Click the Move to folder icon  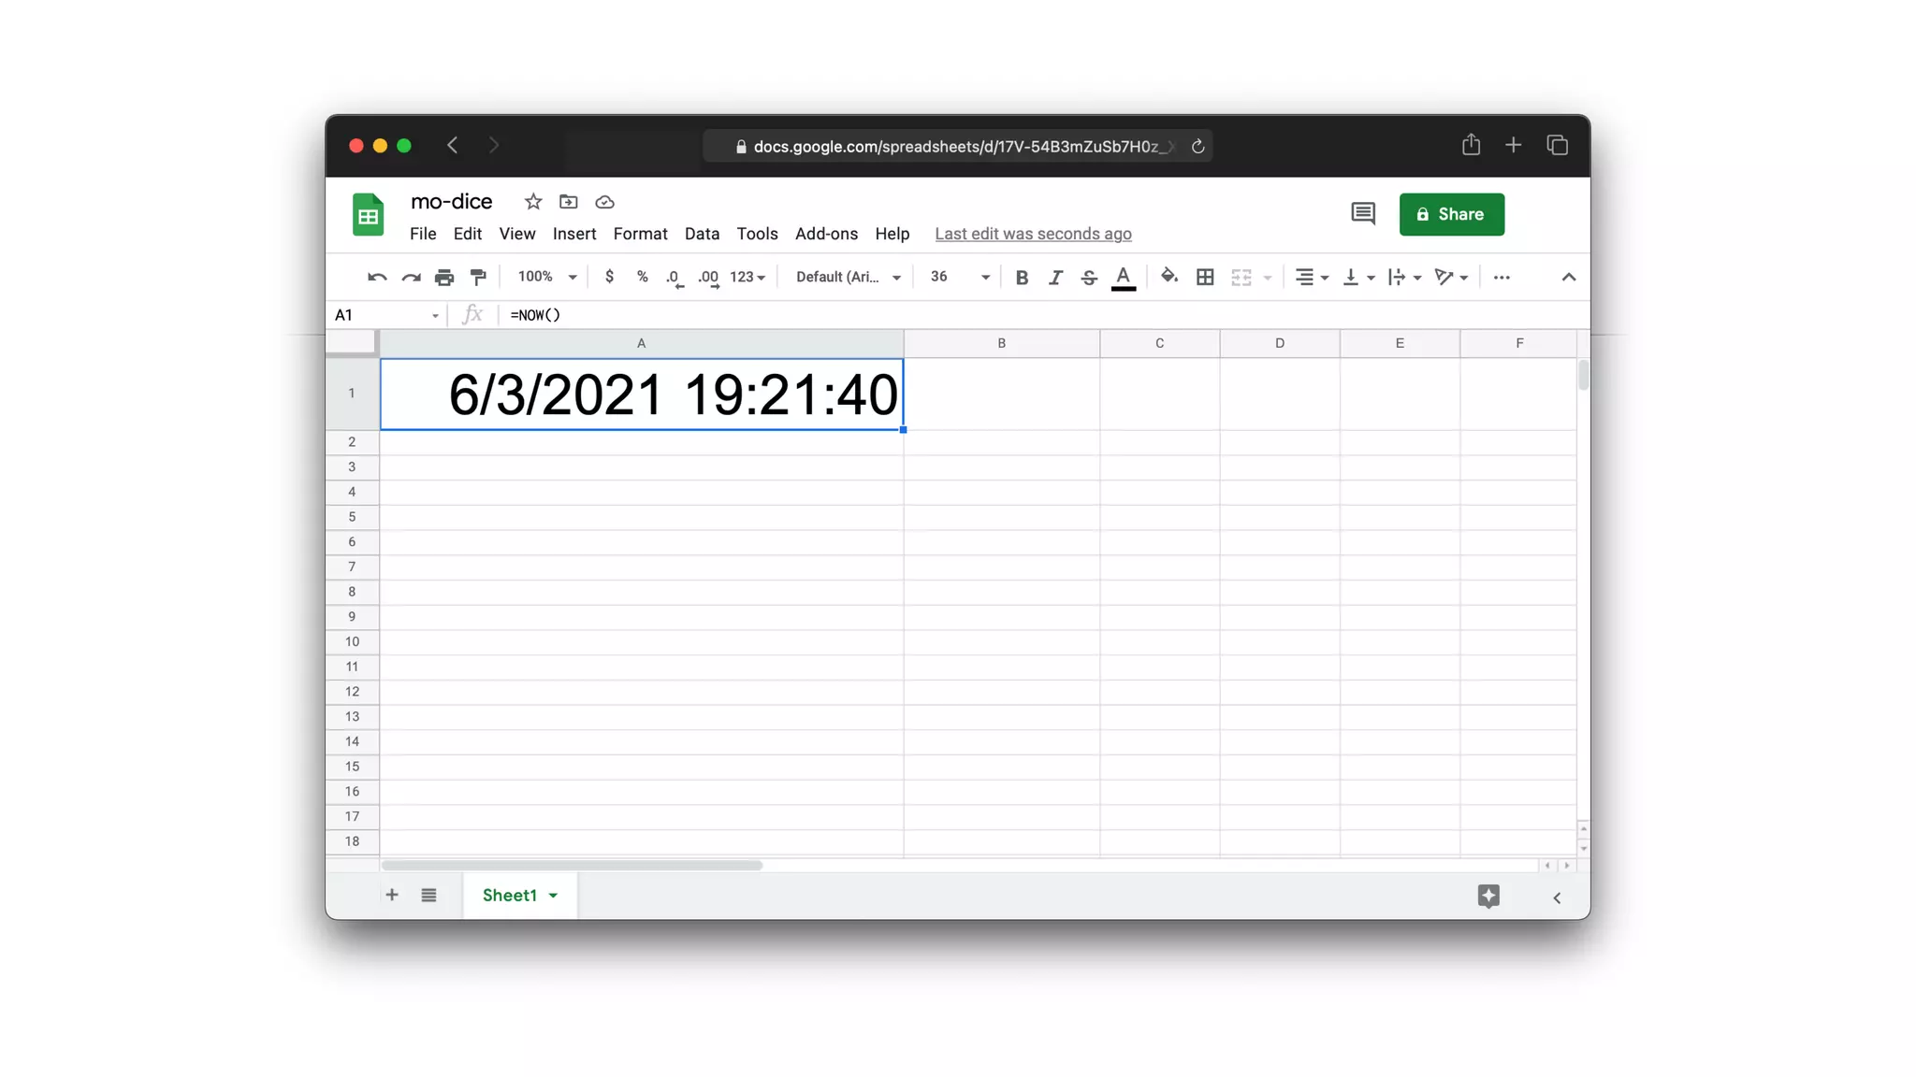point(569,202)
